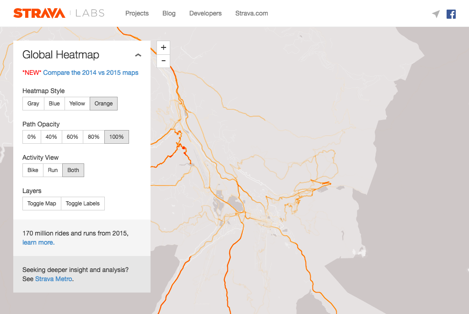Open Compare the 2014 vs 2015 maps
Viewport: 469px width, 314px height.
pyautogui.click(x=91, y=73)
